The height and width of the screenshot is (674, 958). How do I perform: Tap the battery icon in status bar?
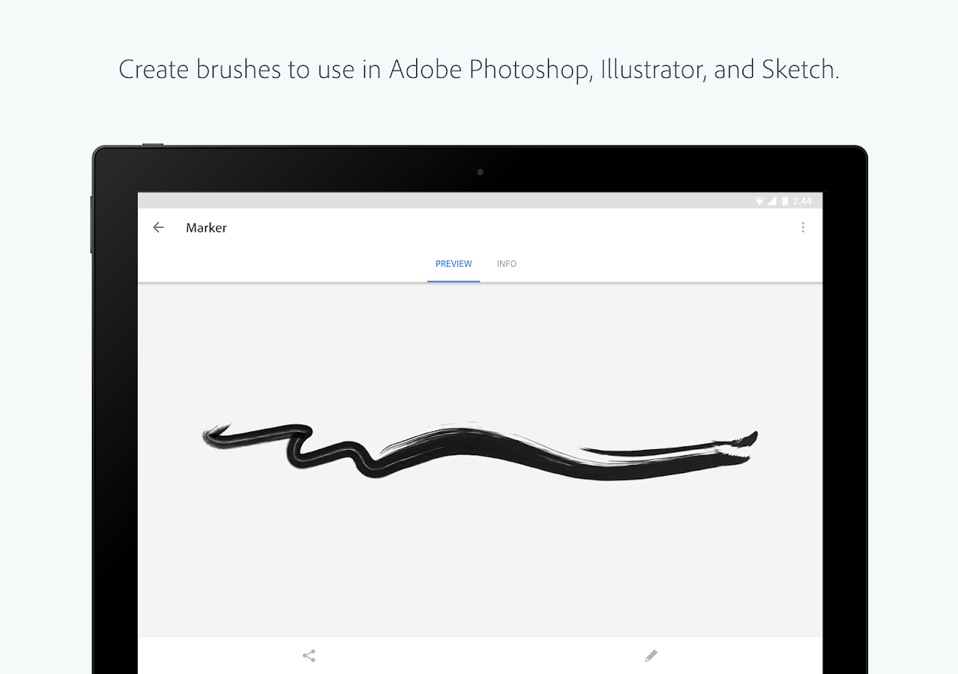[784, 201]
